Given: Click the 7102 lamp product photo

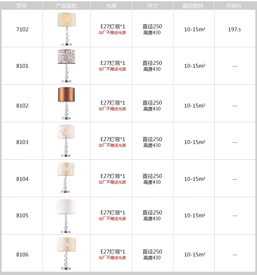Looking at the screenshot, I should pos(66,29).
